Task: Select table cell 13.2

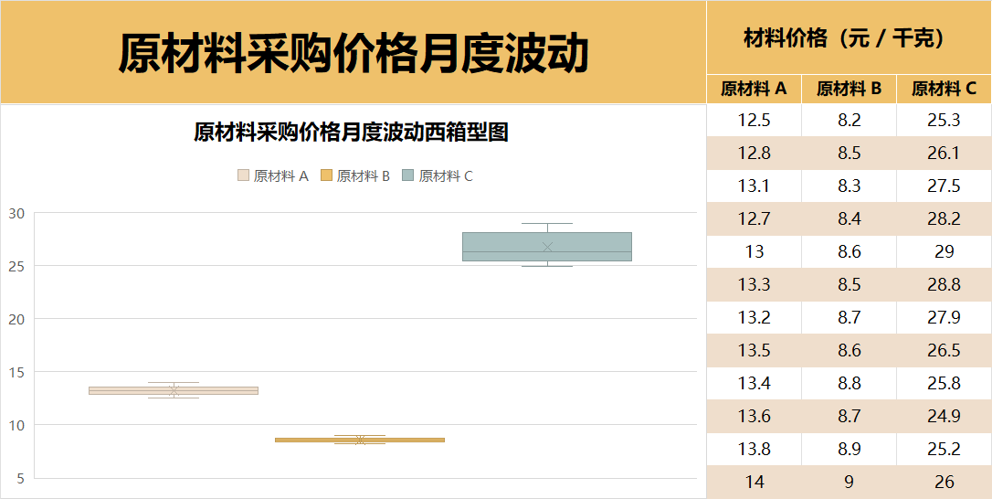Action: tap(755, 318)
